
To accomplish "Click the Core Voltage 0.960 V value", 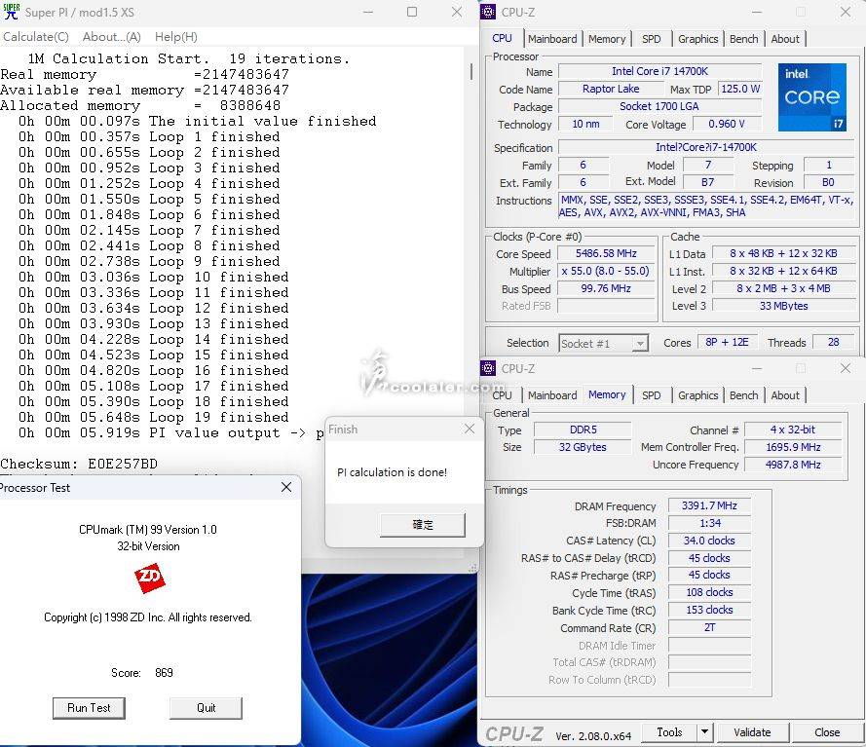I will click(727, 125).
